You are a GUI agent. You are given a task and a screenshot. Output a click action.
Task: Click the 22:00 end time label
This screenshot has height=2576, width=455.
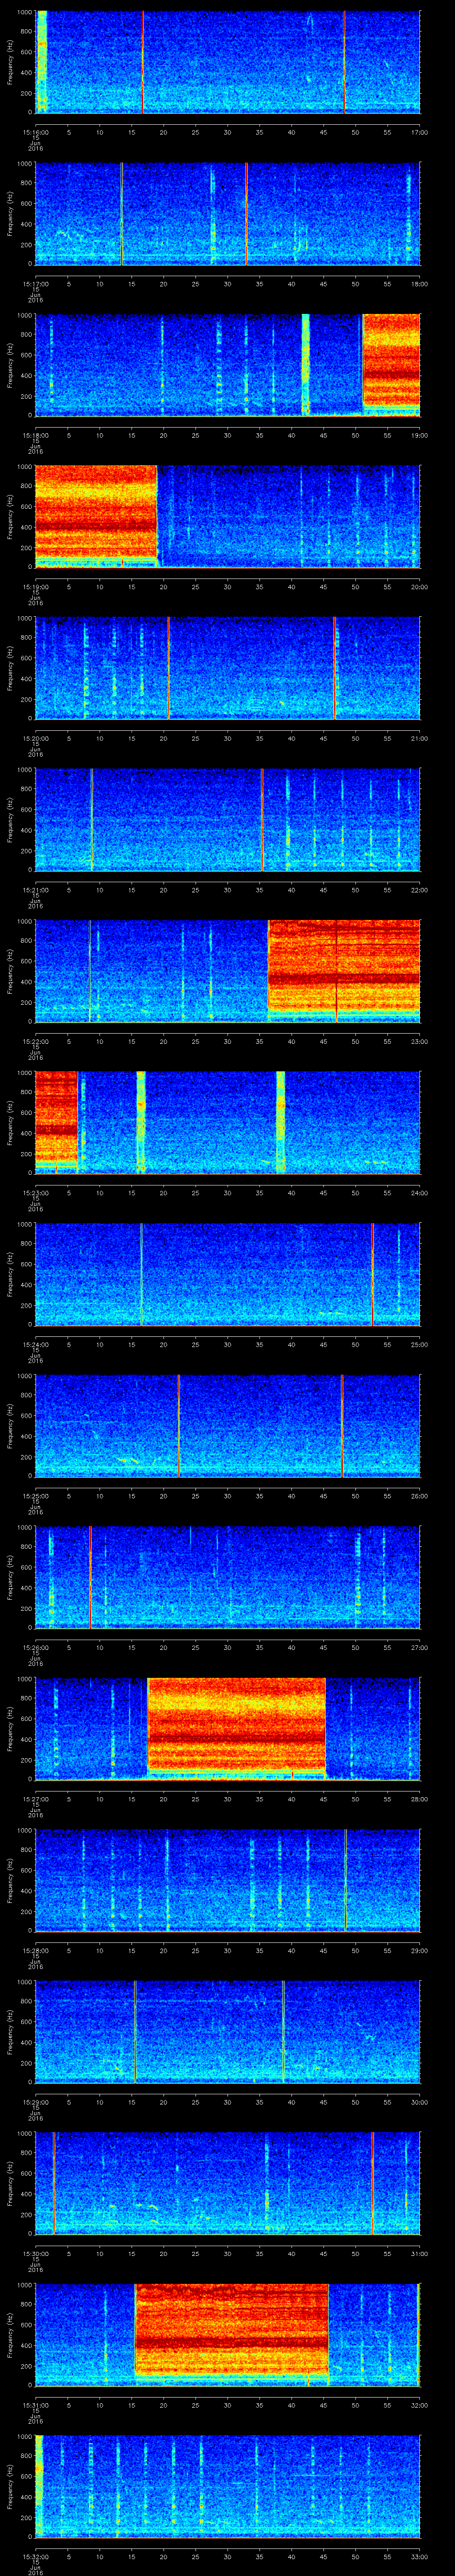pyautogui.click(x=420, y=890)
